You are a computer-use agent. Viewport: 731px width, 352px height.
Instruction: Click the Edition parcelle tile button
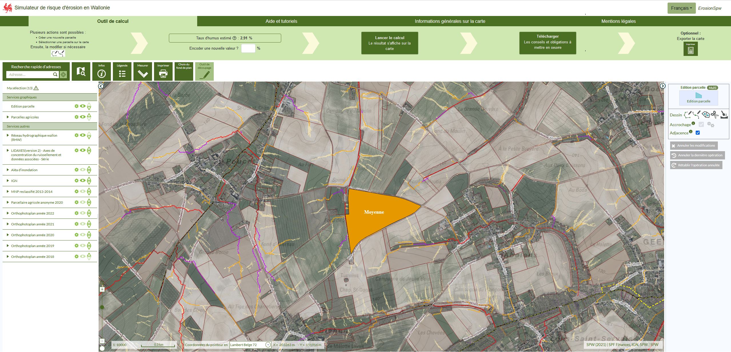pos(698,98)
